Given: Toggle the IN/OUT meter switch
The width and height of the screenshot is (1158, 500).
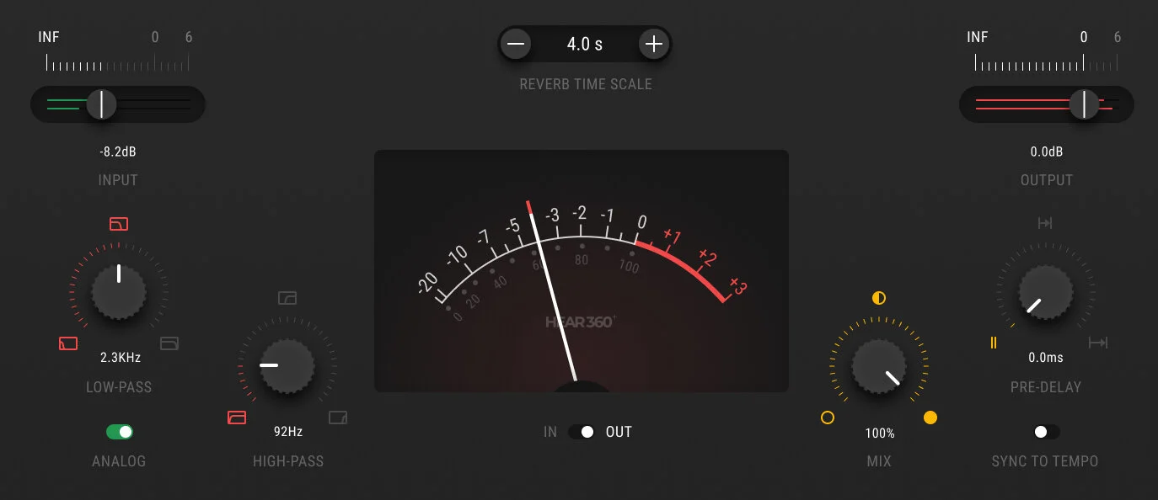Looking at the screenshot, I should (x=582, y=432).
